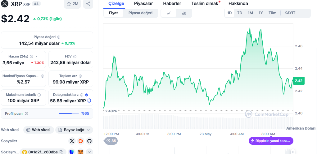The image size is (317, 154).
Task: Open info icon beside Profil puanı
Action: tap(26, 113)
